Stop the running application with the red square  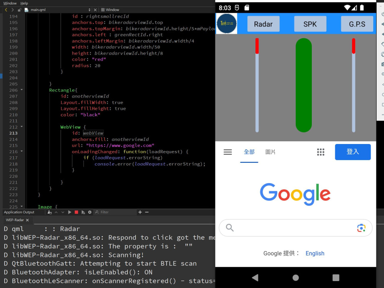coord(76,212)
